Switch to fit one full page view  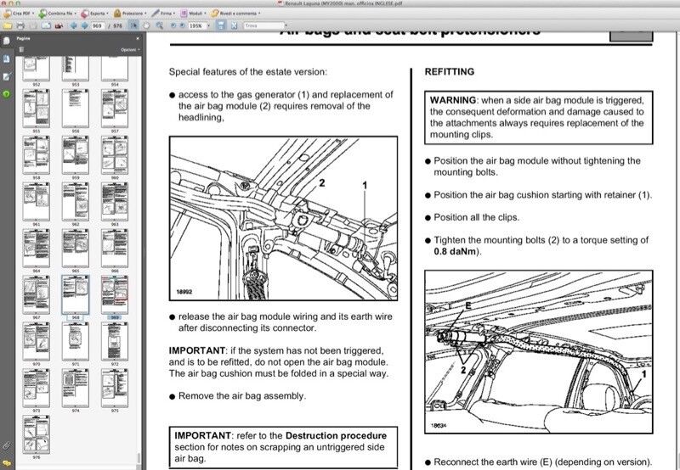(x=235, y=25)
